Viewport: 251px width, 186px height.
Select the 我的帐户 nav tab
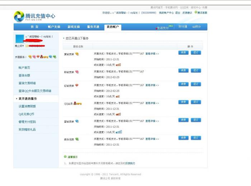click(113, 27)
